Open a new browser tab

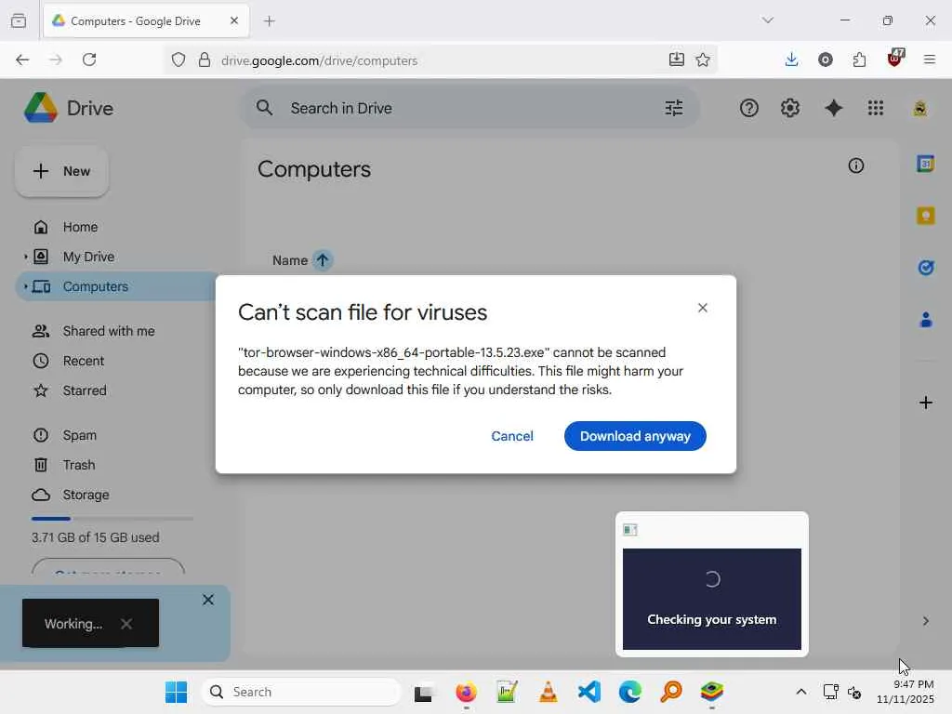coord(269,21)
